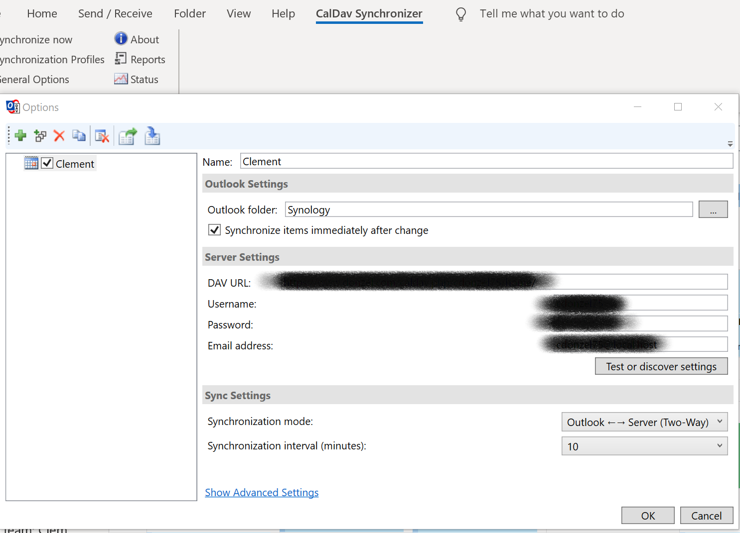Switch to Send / Receive tab
The height and width of the screenshot is (533, 740).
coord(115,13)
